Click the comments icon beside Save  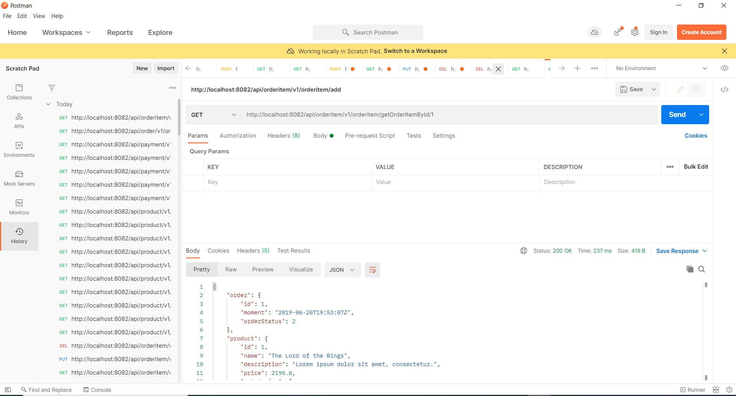696,89
